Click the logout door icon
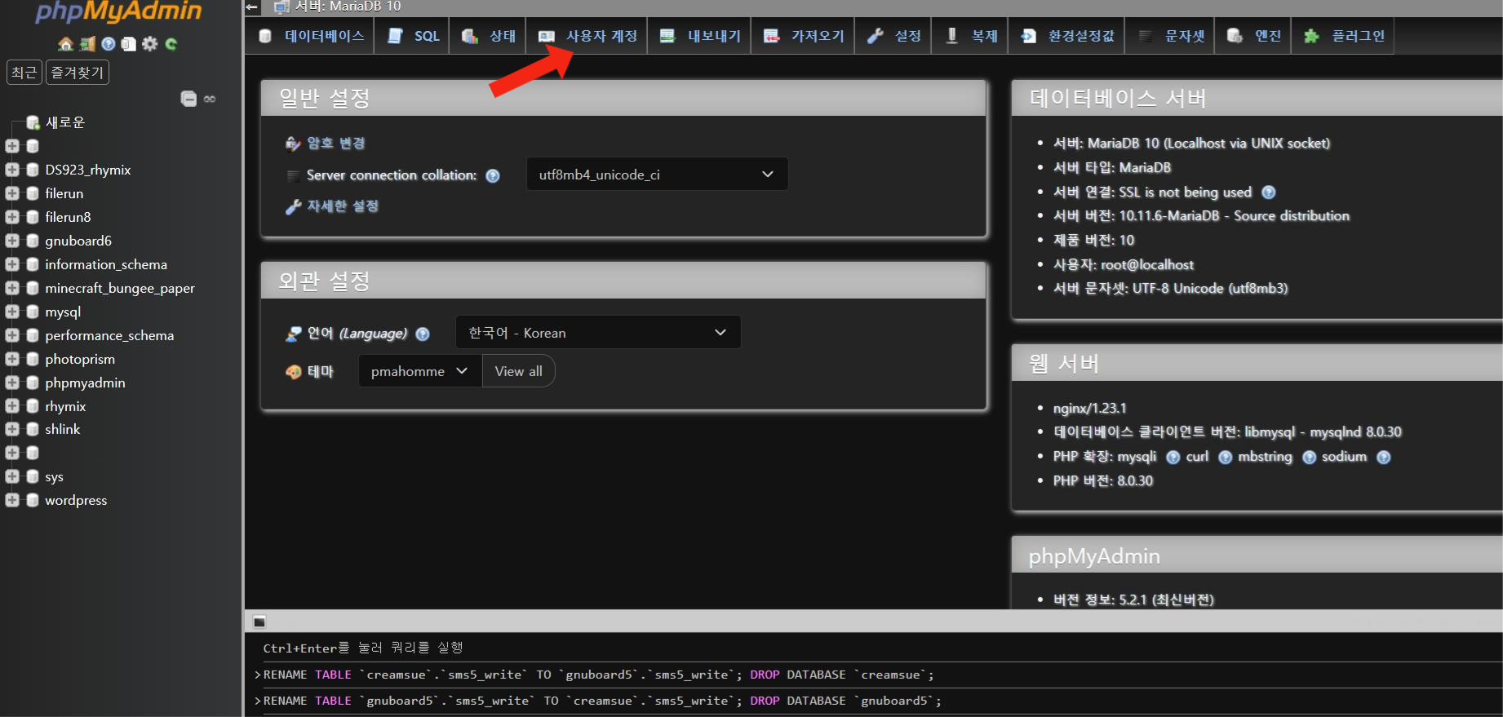The image size is (1503, 717). 87,44
